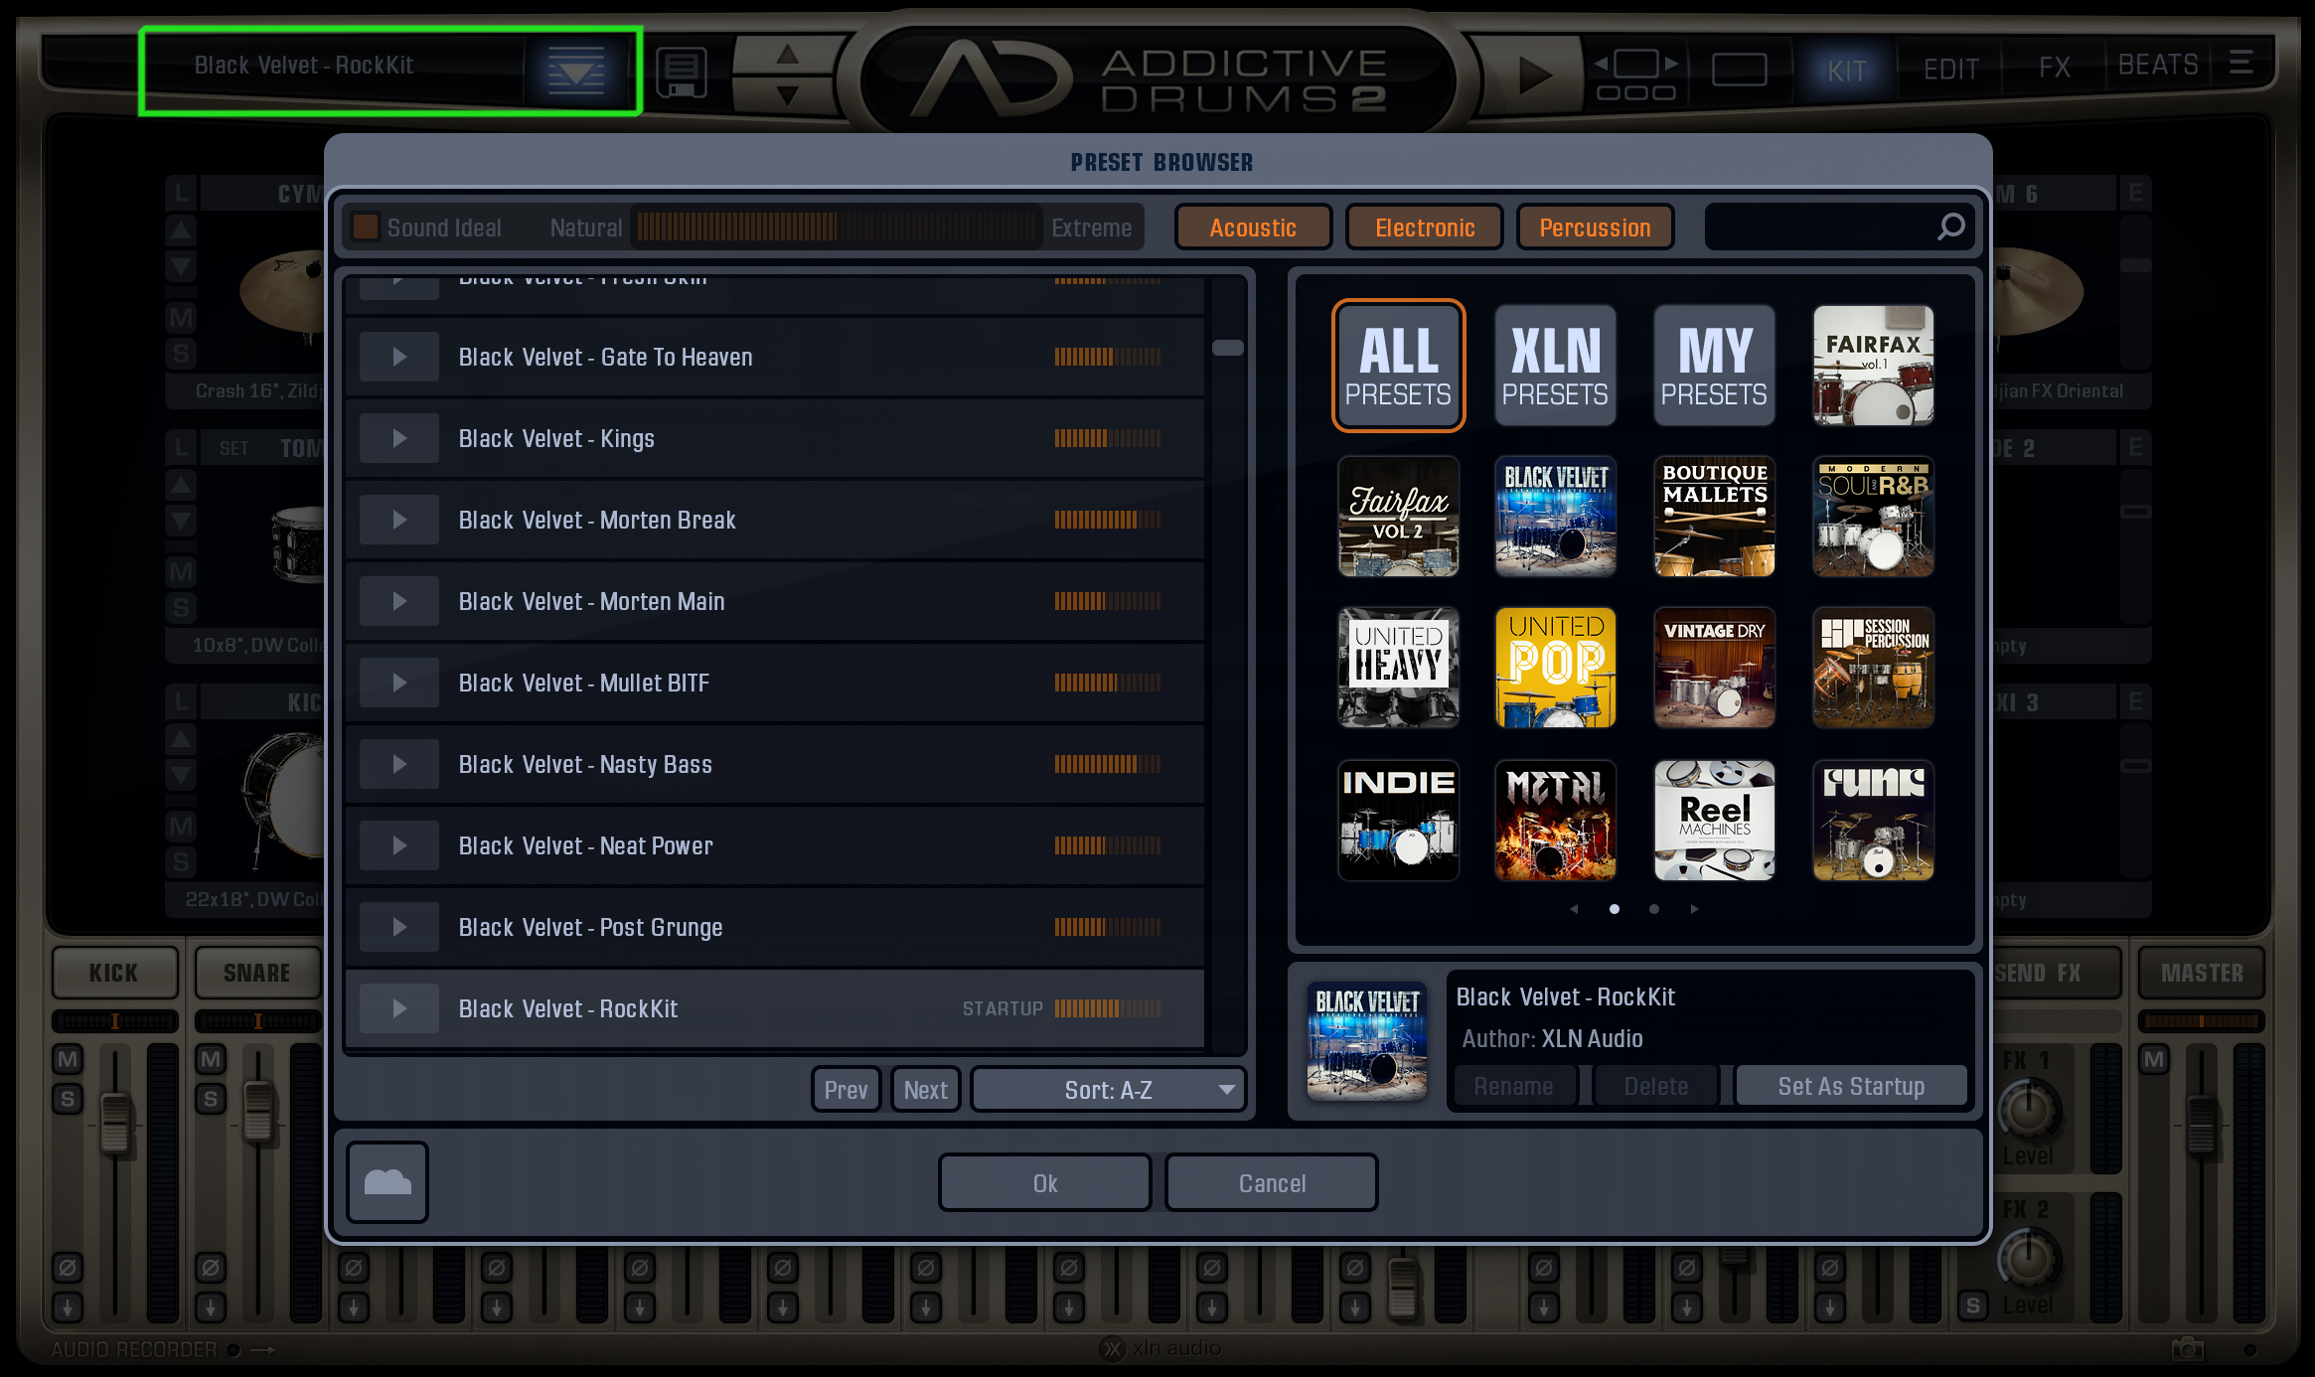
Task: Choose the Boutique Mallets pack thumbnail
Action: click(x=1714, y=517)
